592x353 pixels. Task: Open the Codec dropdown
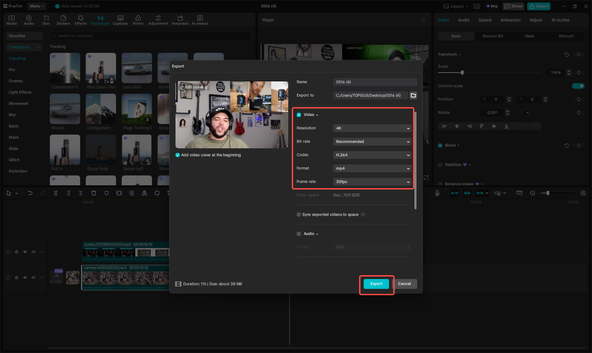click(372, 155)
